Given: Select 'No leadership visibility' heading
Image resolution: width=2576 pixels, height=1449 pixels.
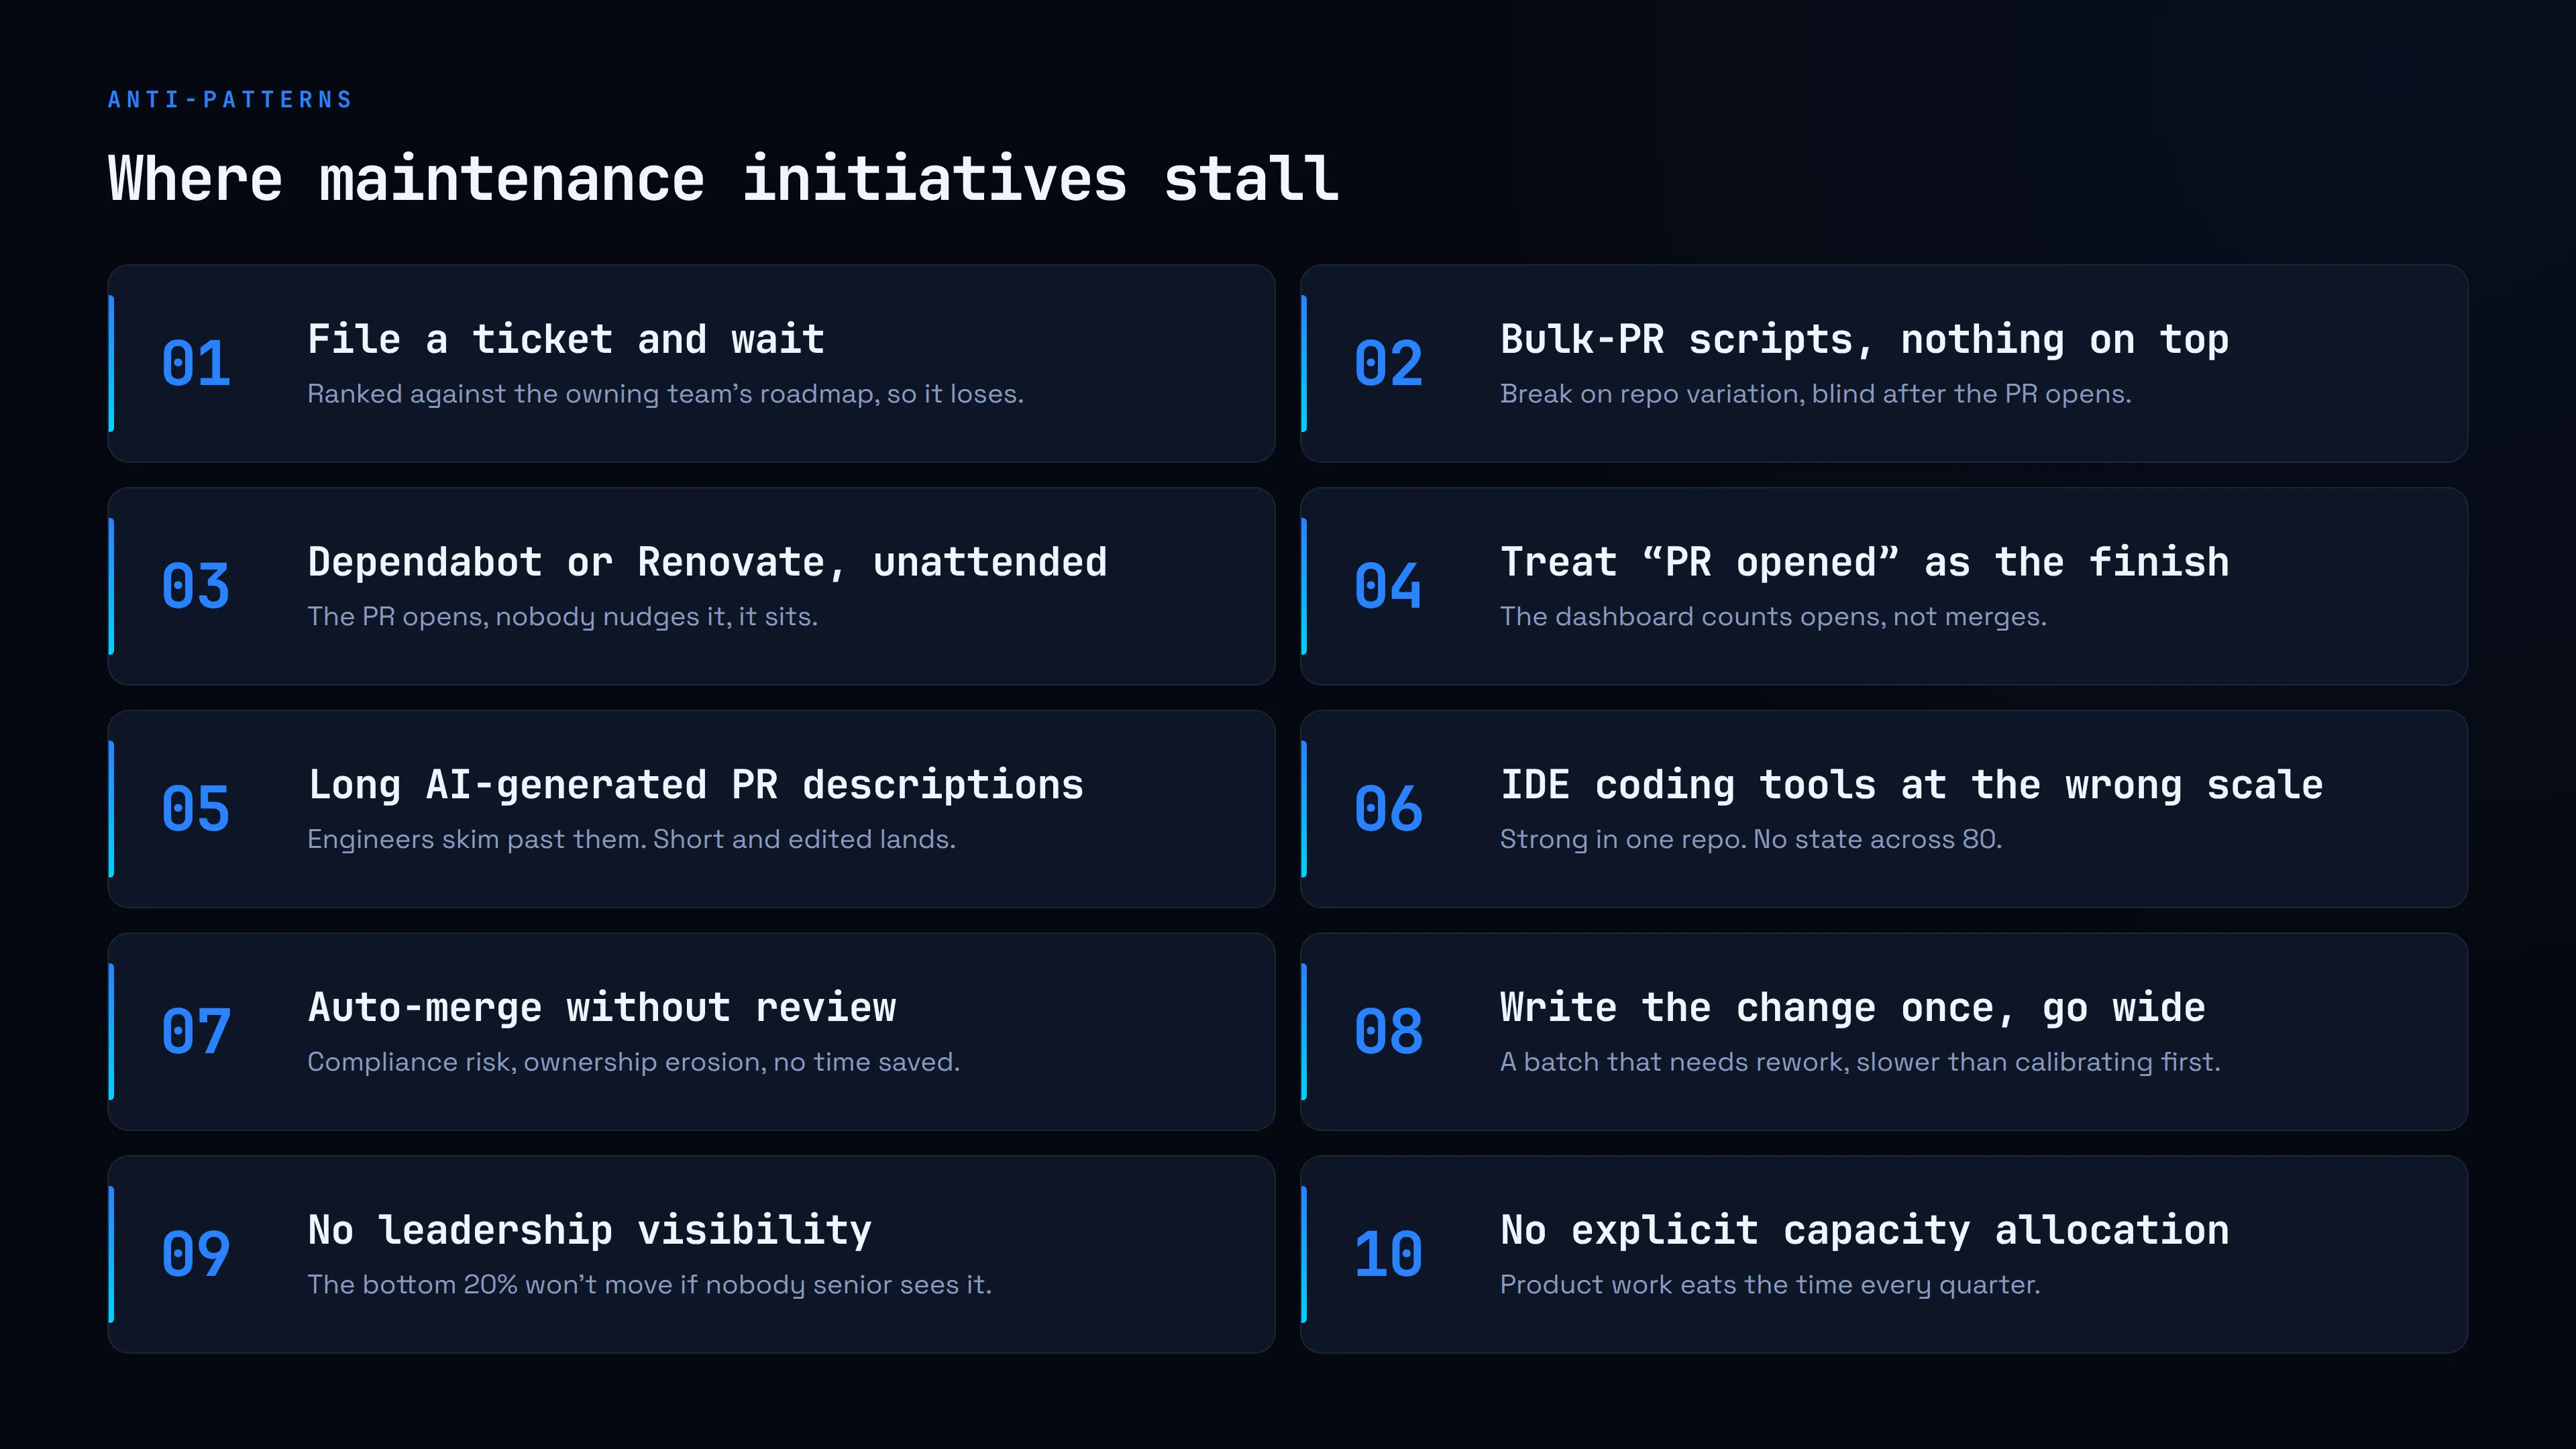Looking at the screenshot, I should coord(590,1231).
